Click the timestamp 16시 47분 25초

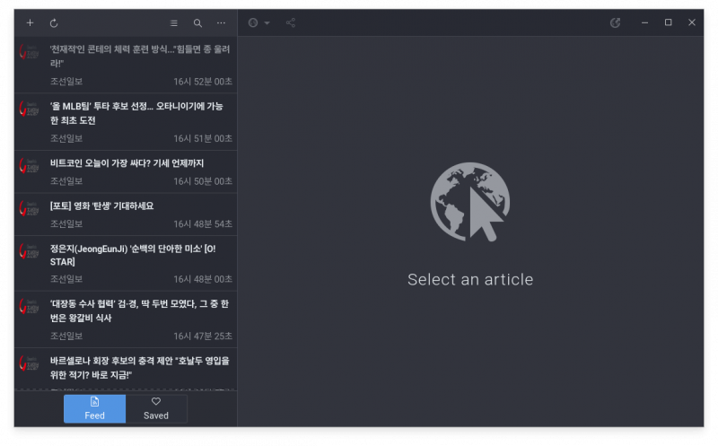click(203, 337)
